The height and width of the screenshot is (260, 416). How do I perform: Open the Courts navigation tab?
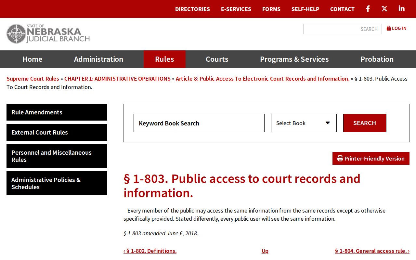[217, 59]
